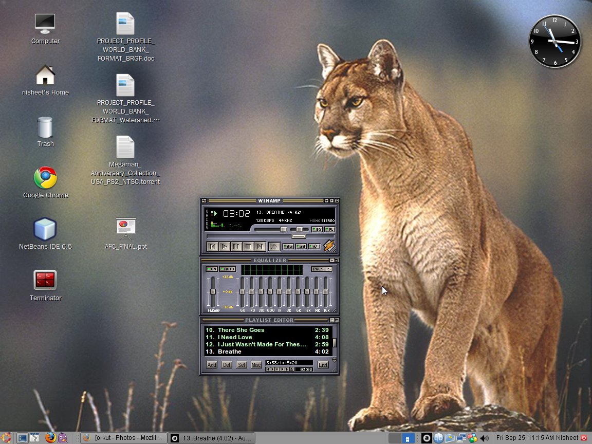Switch to orkut - Photos Mozilla window

point(124,438)
